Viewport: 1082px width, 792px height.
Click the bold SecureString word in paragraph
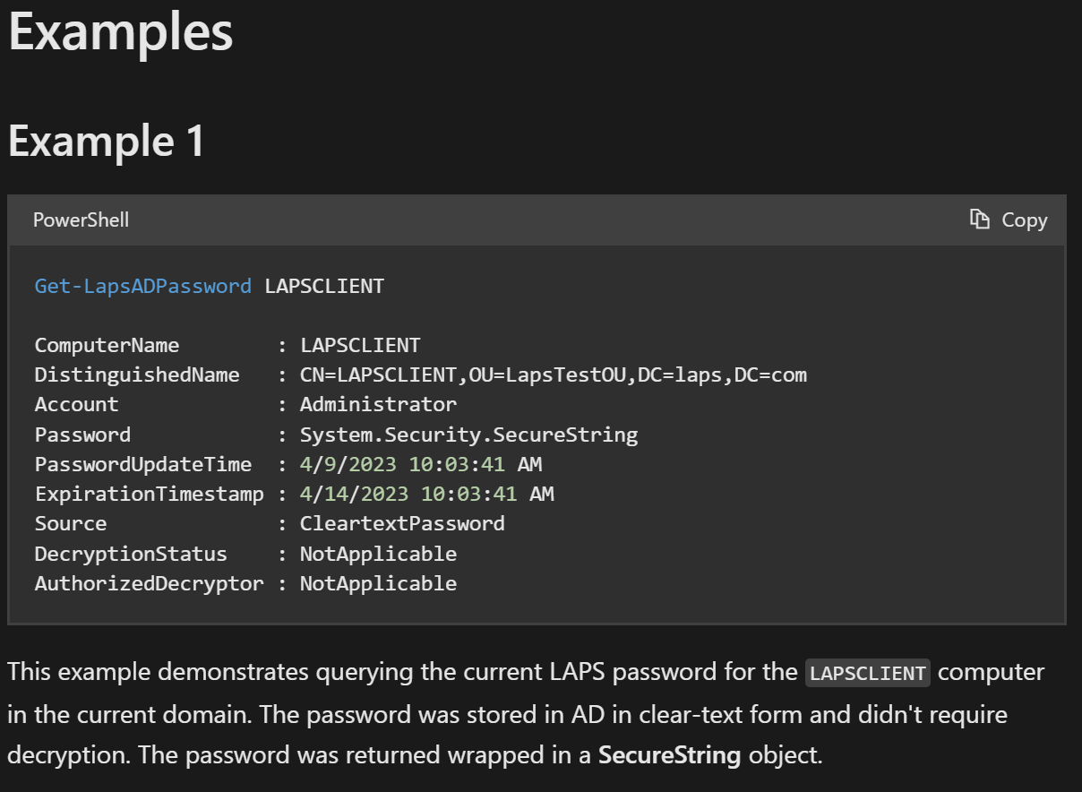(x=669, y=755)
